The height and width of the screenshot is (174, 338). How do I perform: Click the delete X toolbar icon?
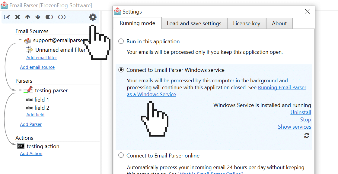pyautogui.click(x=18, y=17)
